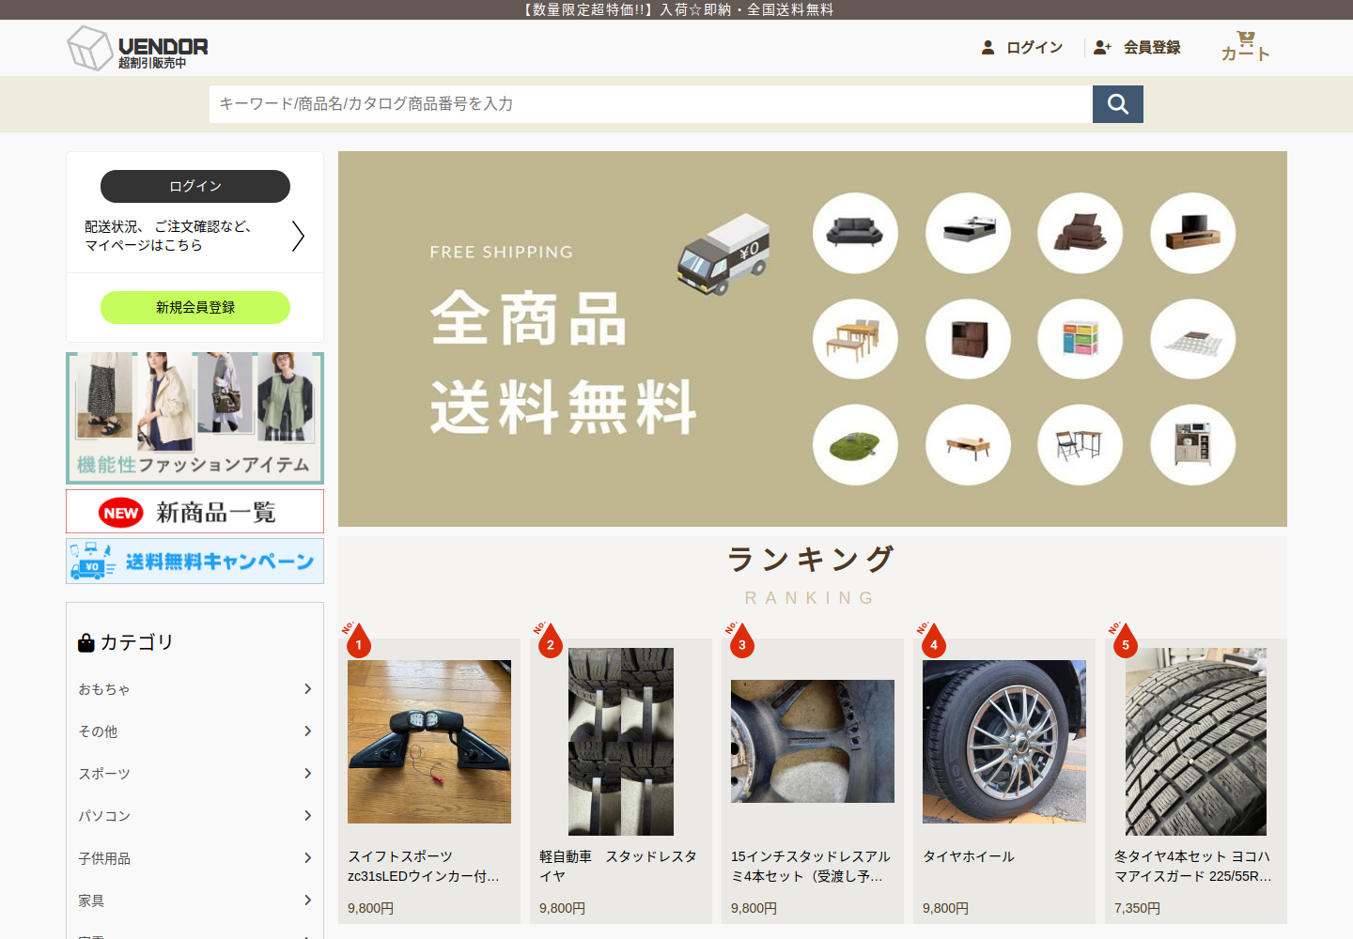Expand the その他 category

[x=195, y=731]
